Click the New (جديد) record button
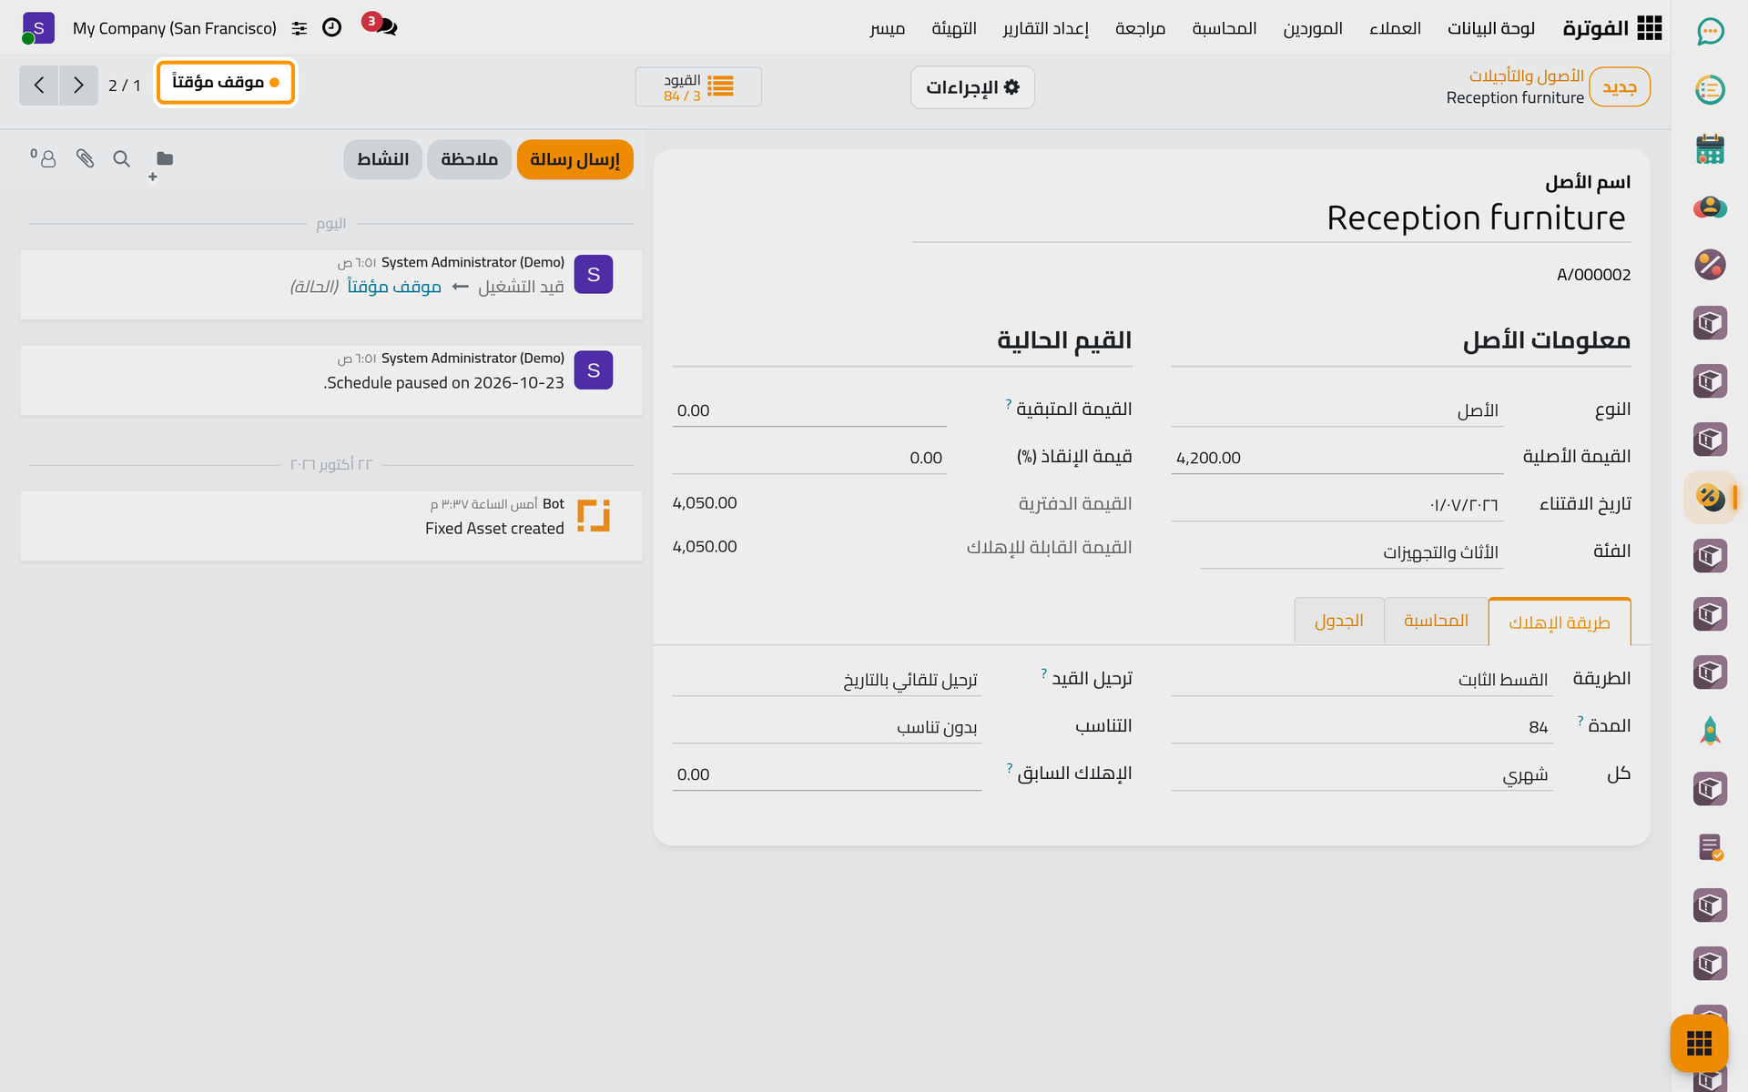 (x=1620, y=87)
